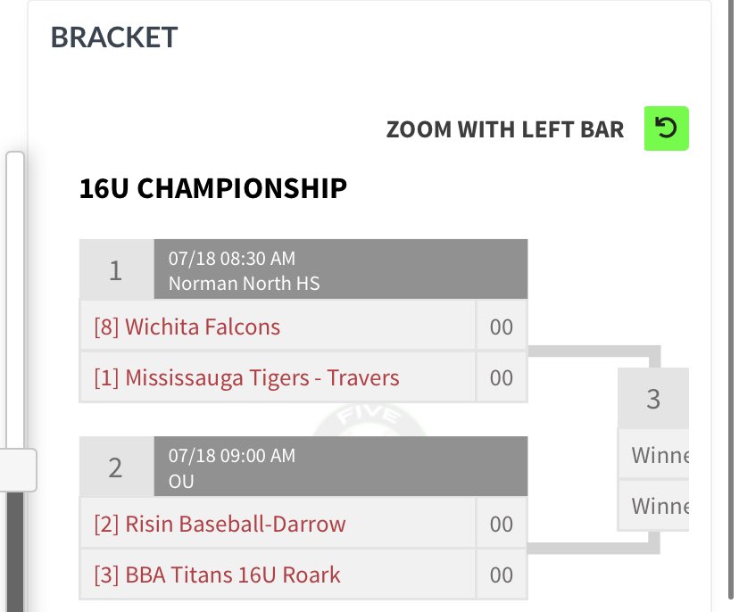Click the Mississauga Tigers score box
Screen dimensions: 739x612
pos(502,377)
